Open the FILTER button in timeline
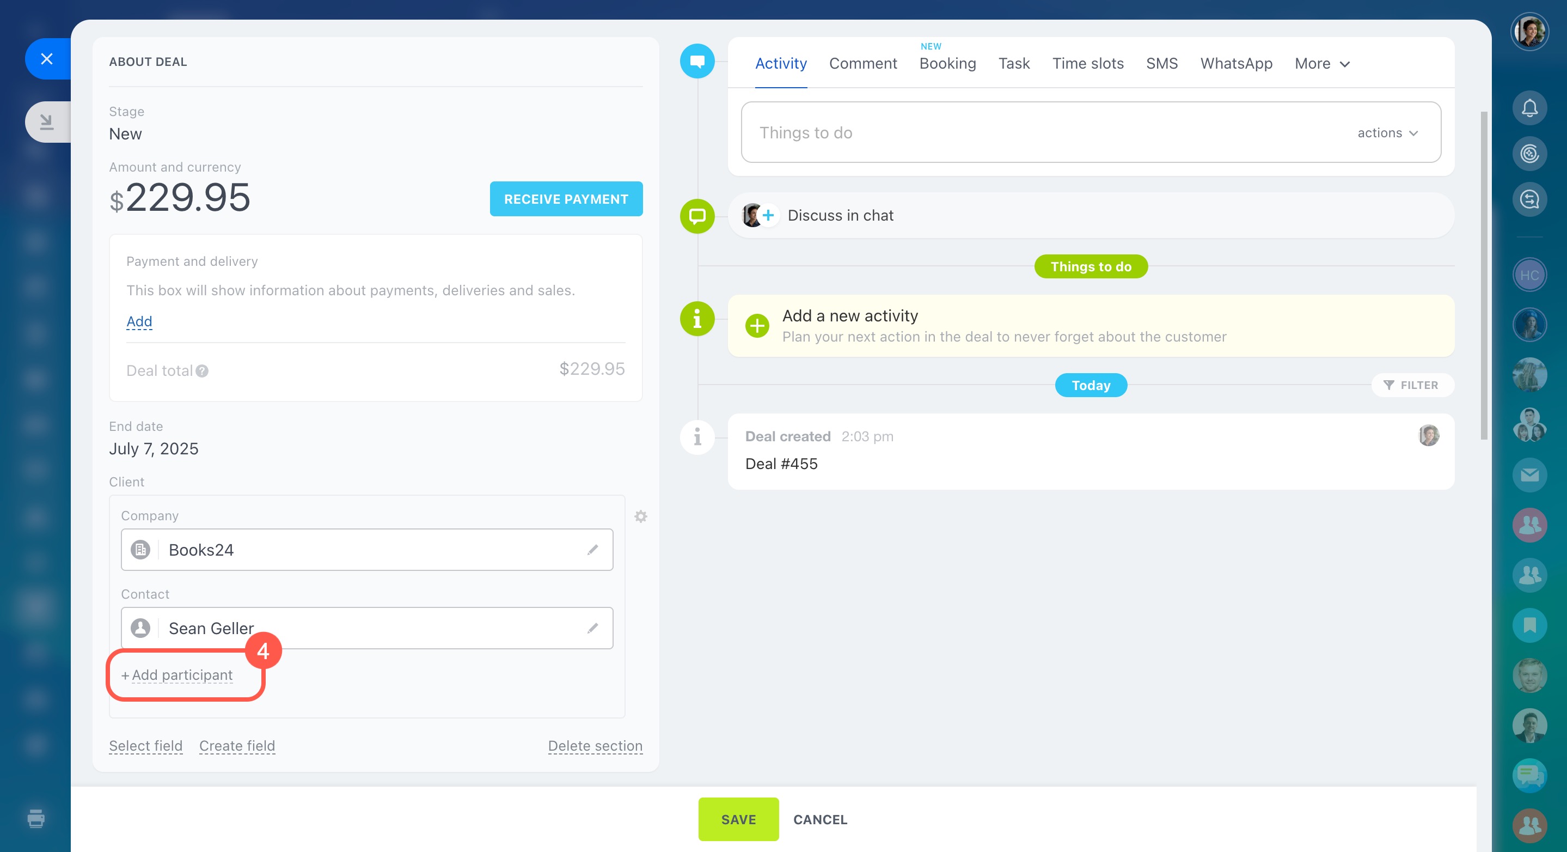 (x=1412, y=385)
